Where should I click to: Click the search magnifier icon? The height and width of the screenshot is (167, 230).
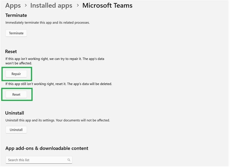click(x=69, y=160)
